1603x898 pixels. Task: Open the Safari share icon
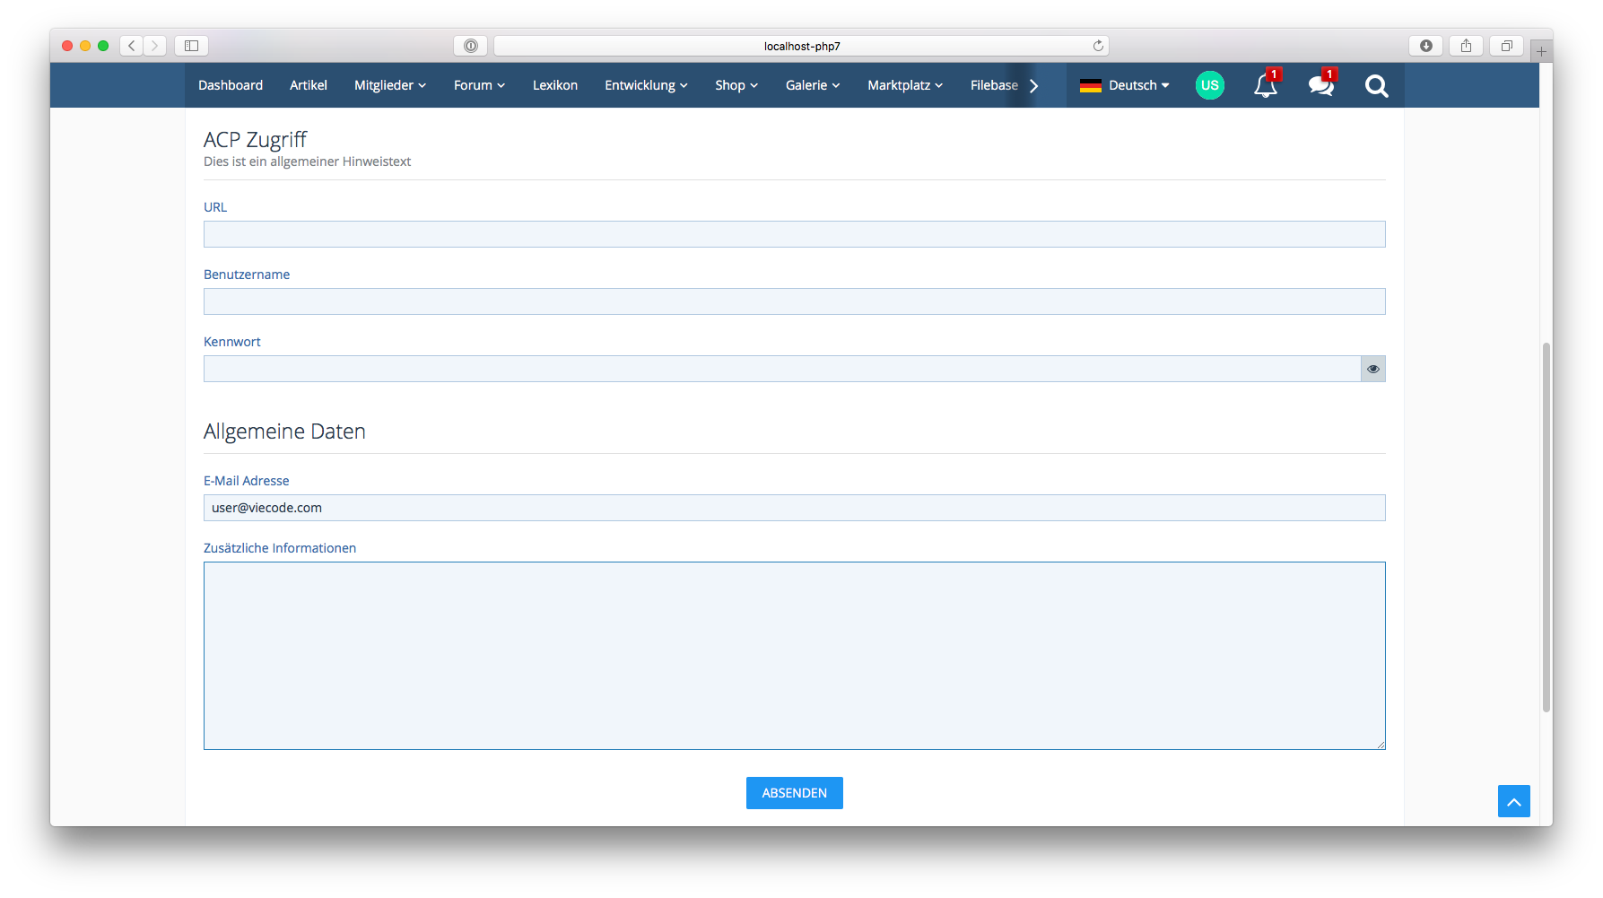click(1466, 46)
